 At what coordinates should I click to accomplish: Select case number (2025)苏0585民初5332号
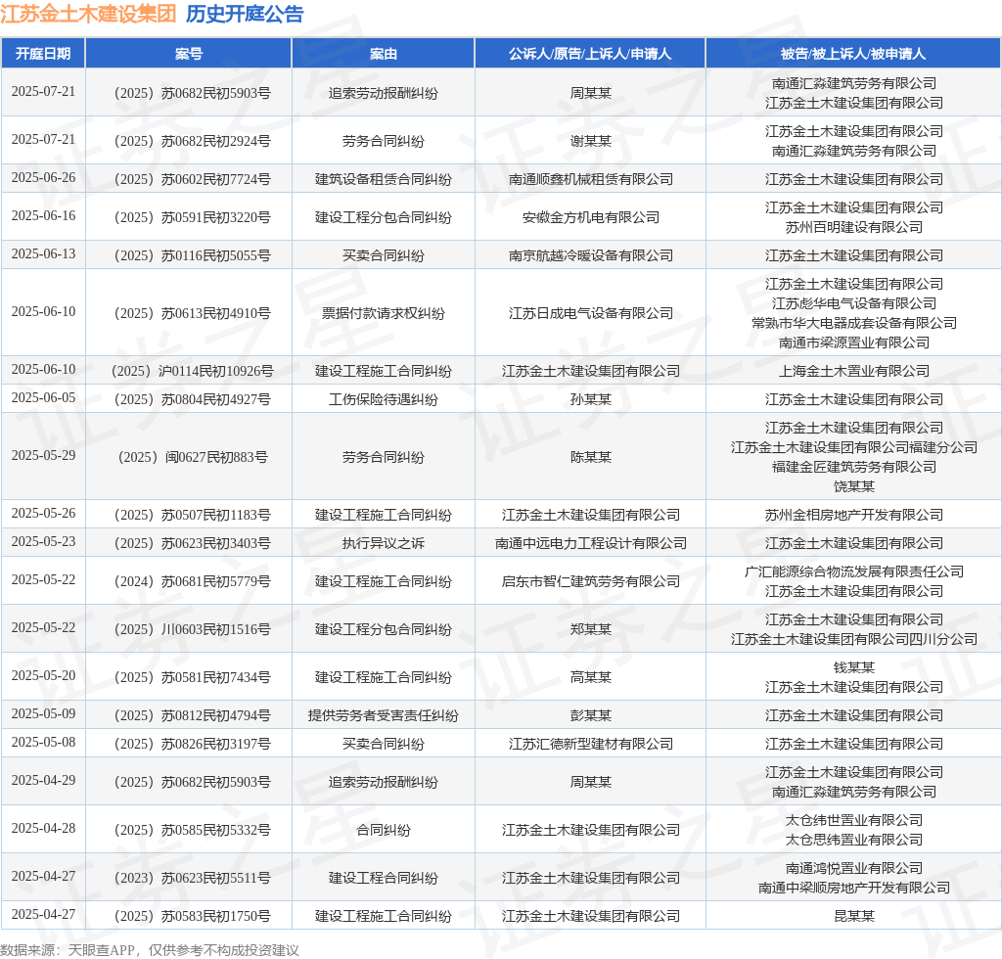pos(193,831)
